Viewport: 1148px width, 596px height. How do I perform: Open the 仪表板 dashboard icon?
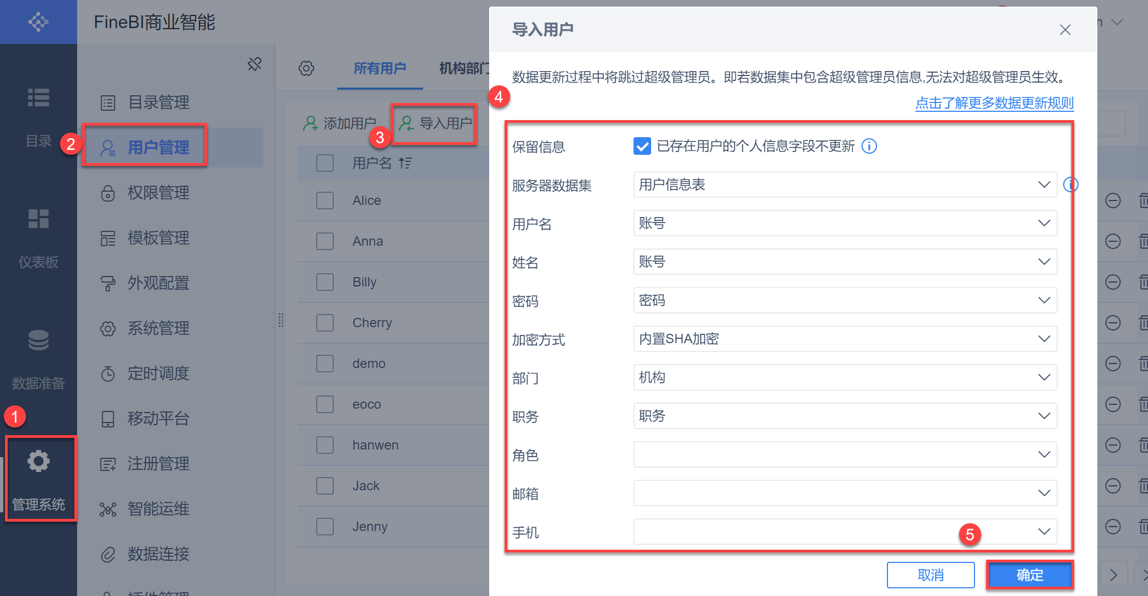(x=39, y=219)
